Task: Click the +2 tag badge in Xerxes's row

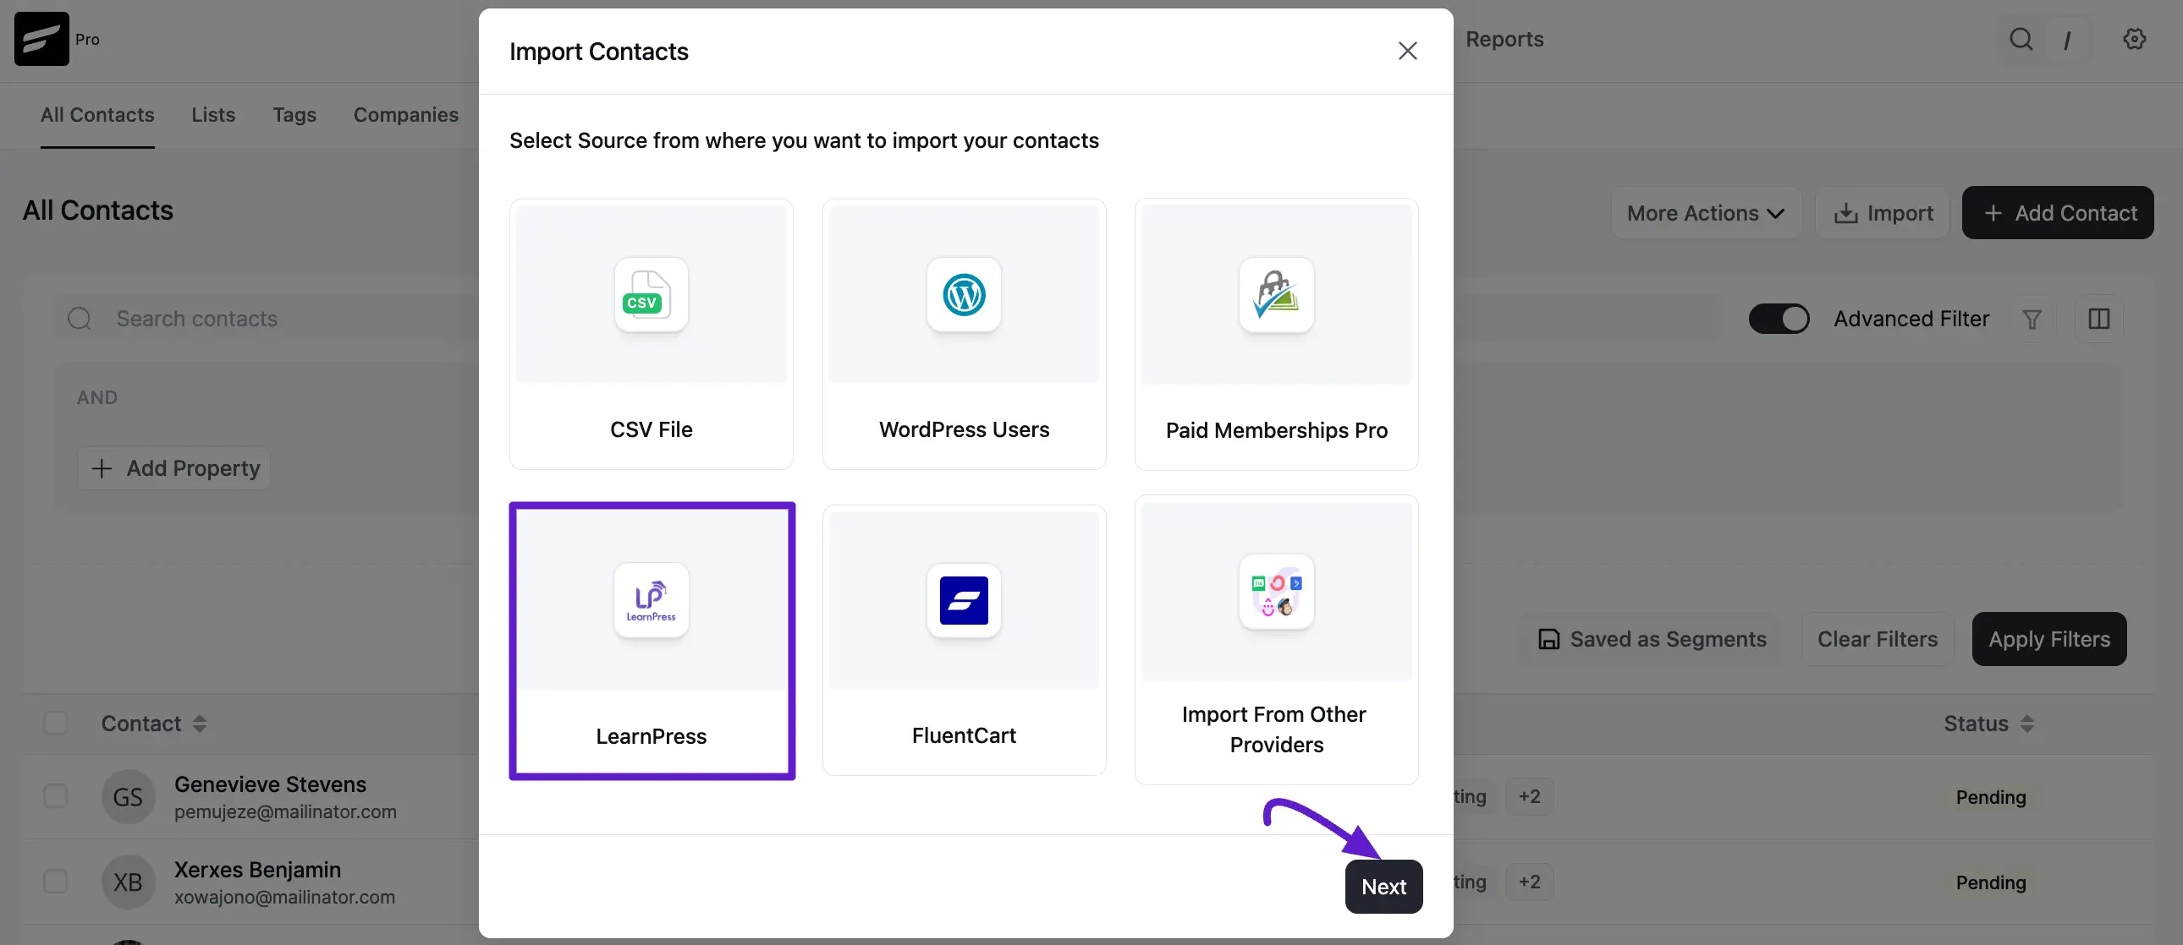Action: point(1530,882)
